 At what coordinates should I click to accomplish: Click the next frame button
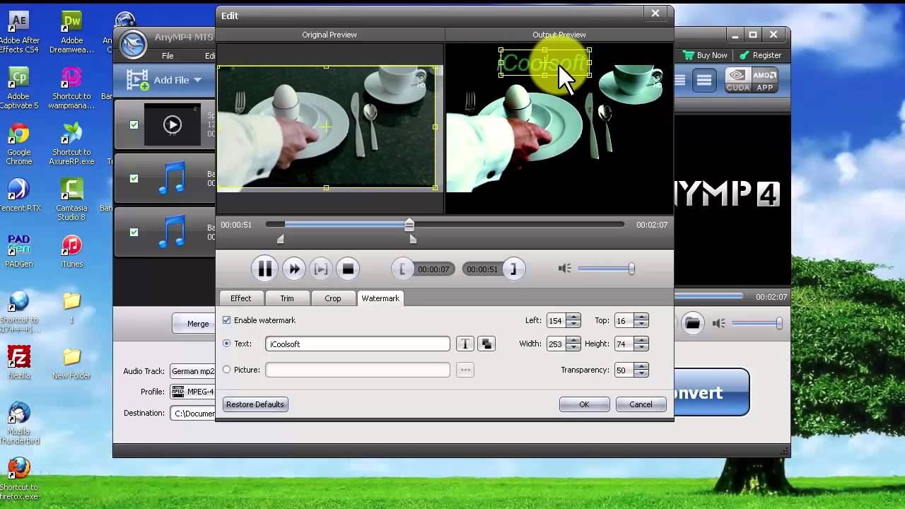tap(320, 269)
